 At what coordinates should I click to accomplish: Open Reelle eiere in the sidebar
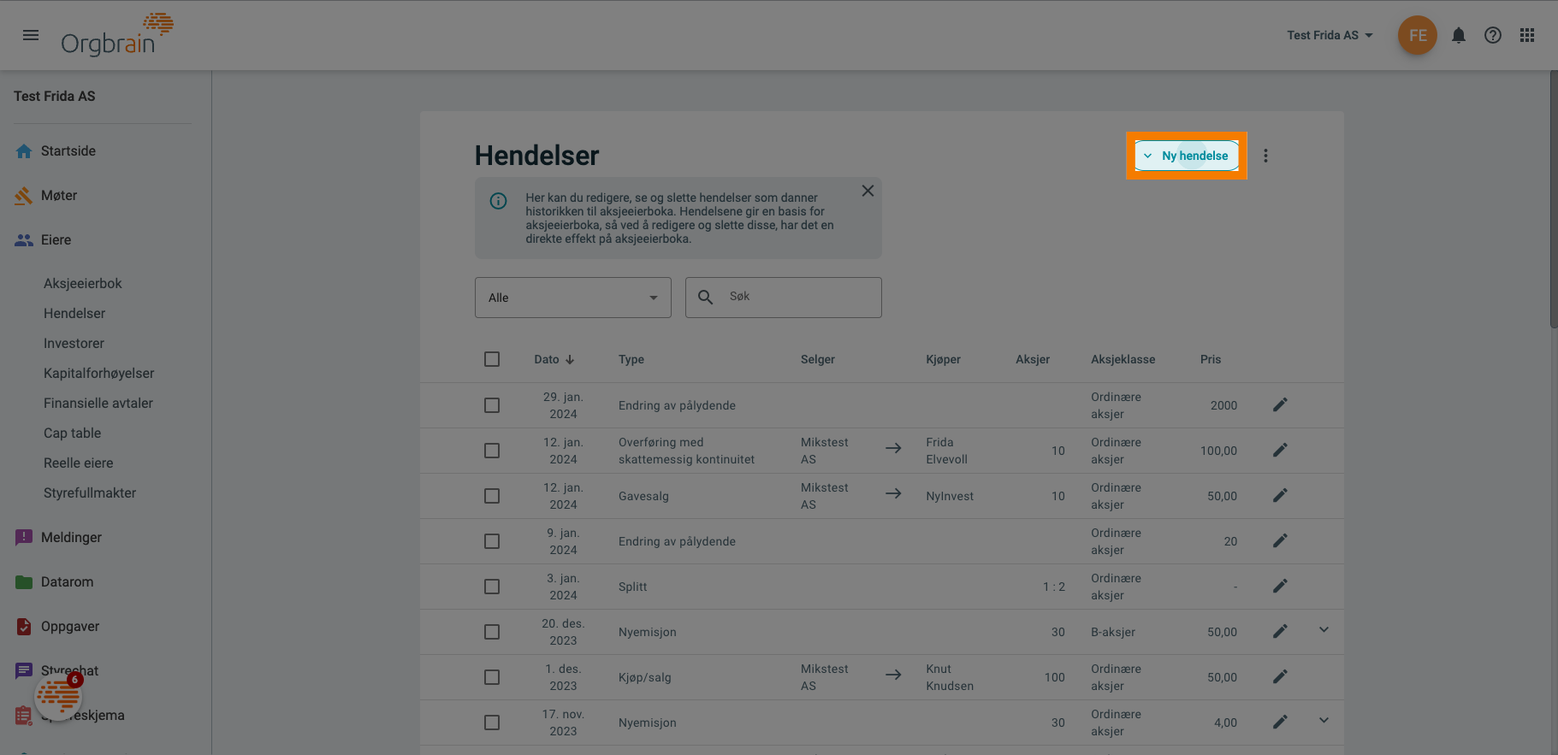pyautogui.click(x=79, y=463)
